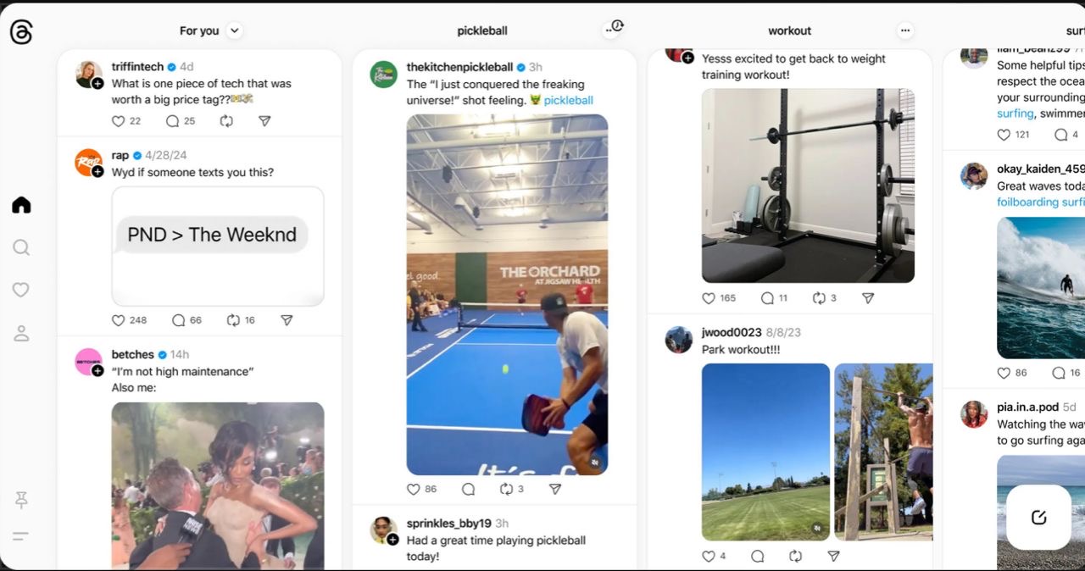Open the menu lines icon at sidebar bottom

[x=20, y=535]
